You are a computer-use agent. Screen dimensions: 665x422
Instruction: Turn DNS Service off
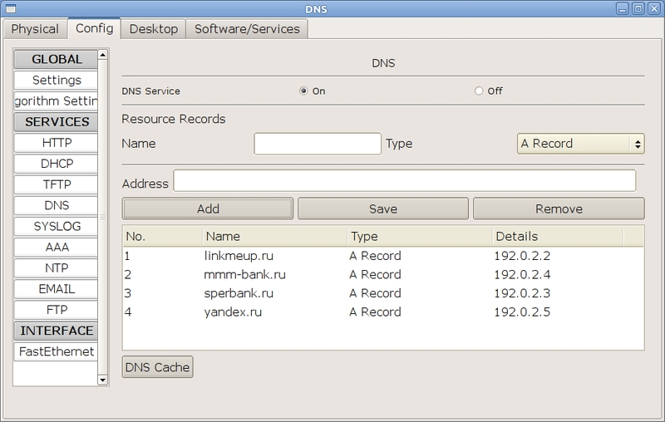pyautogui.click(x=479, y=91)
